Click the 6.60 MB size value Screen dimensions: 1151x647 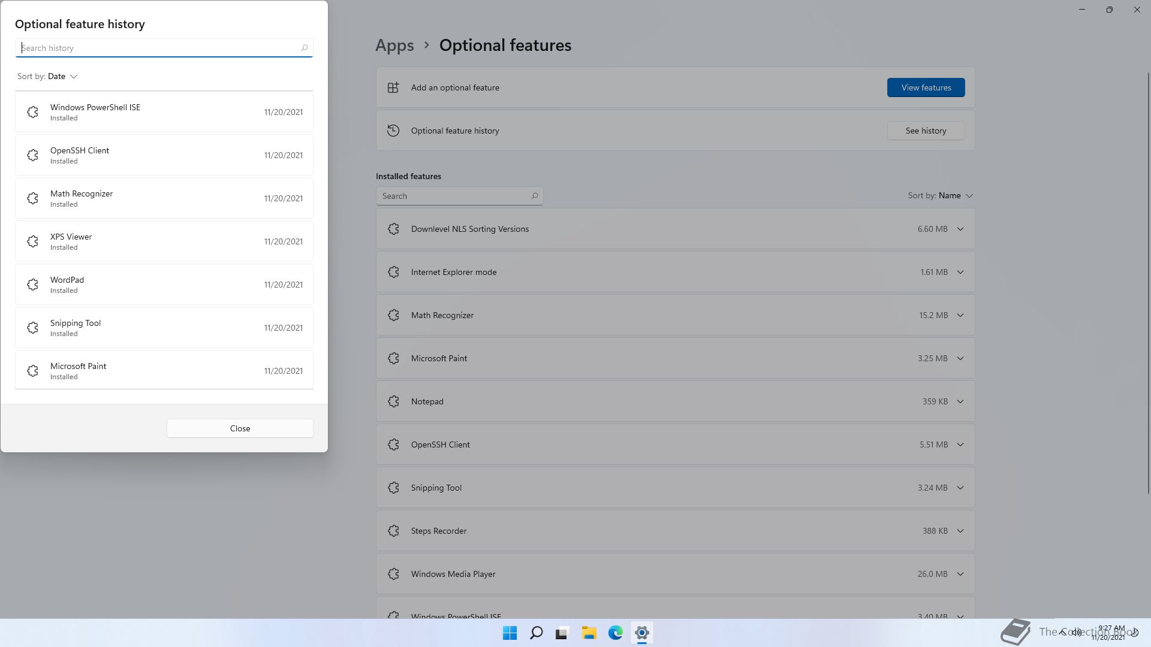(932, 229)
